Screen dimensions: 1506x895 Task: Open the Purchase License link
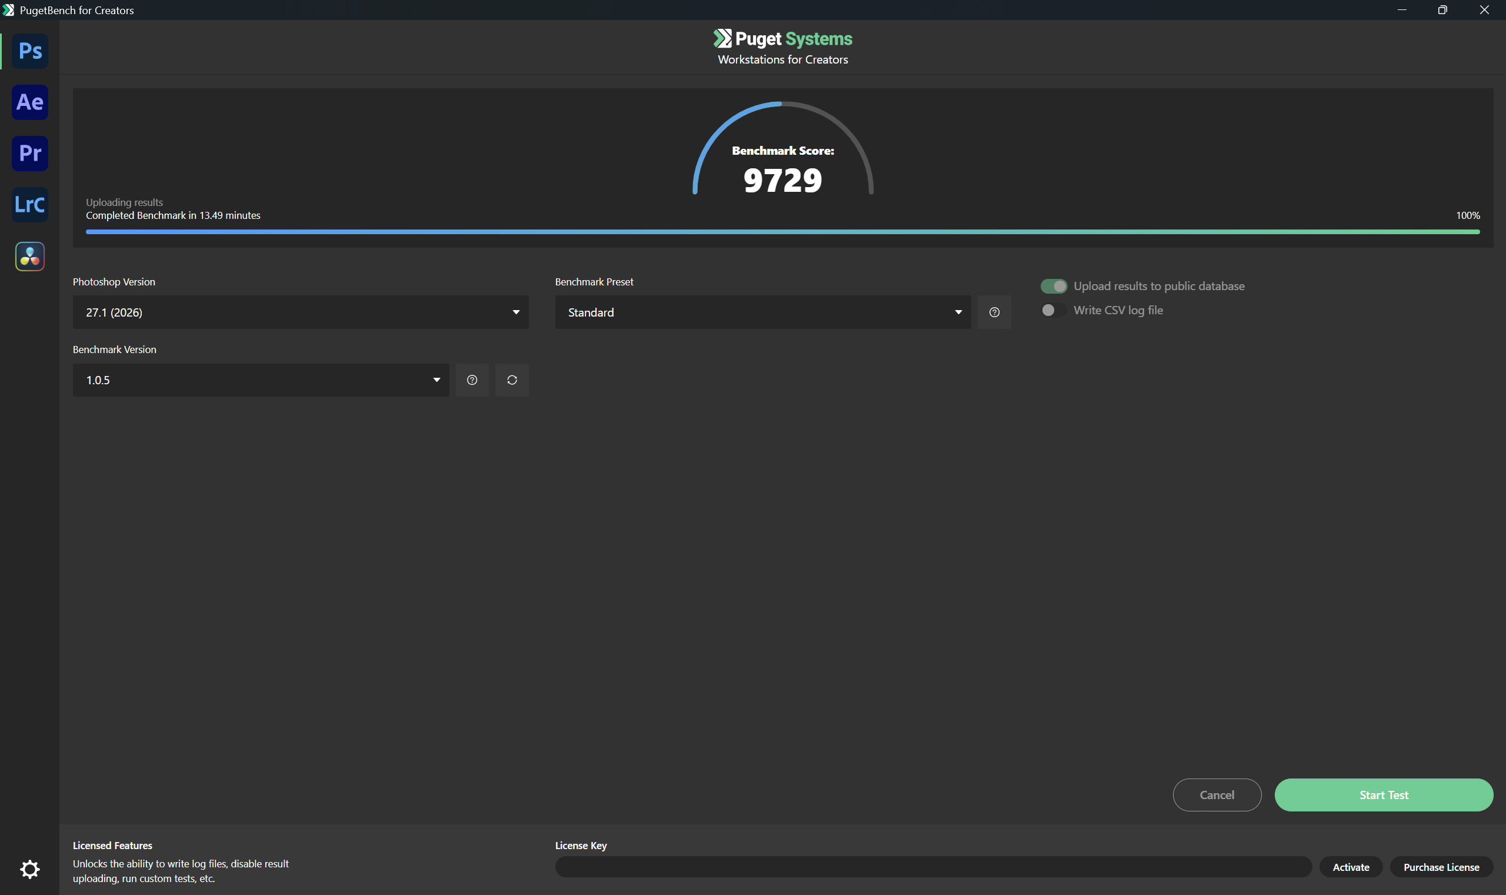pos(1441,867)
